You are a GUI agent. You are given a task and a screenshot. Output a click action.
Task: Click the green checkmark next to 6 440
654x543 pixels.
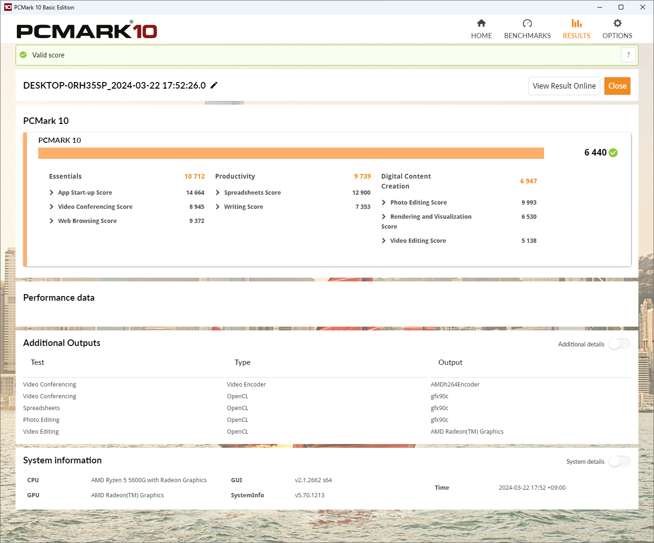tap(613, 153)
